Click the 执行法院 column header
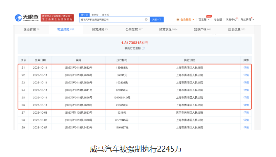The width and height of the screenshot is (276, 157). coord(189,60)
